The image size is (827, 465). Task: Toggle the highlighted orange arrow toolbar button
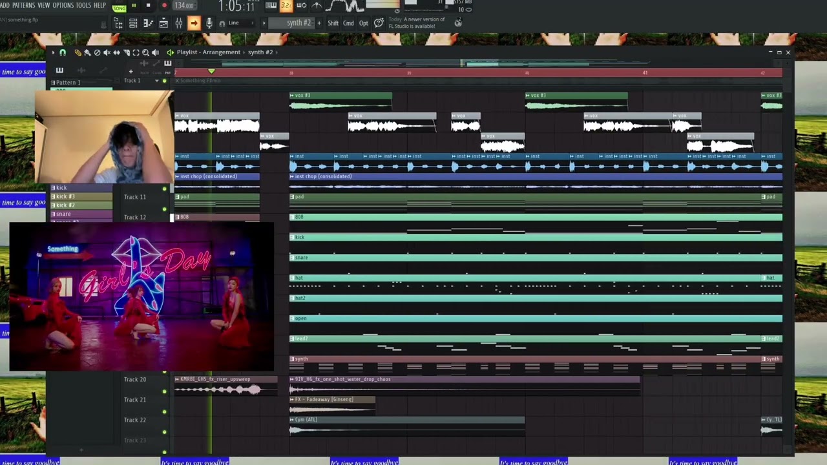(x=194, y=23)
